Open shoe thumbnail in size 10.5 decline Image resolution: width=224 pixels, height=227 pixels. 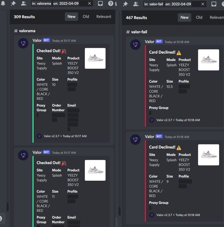pos(209,60)
